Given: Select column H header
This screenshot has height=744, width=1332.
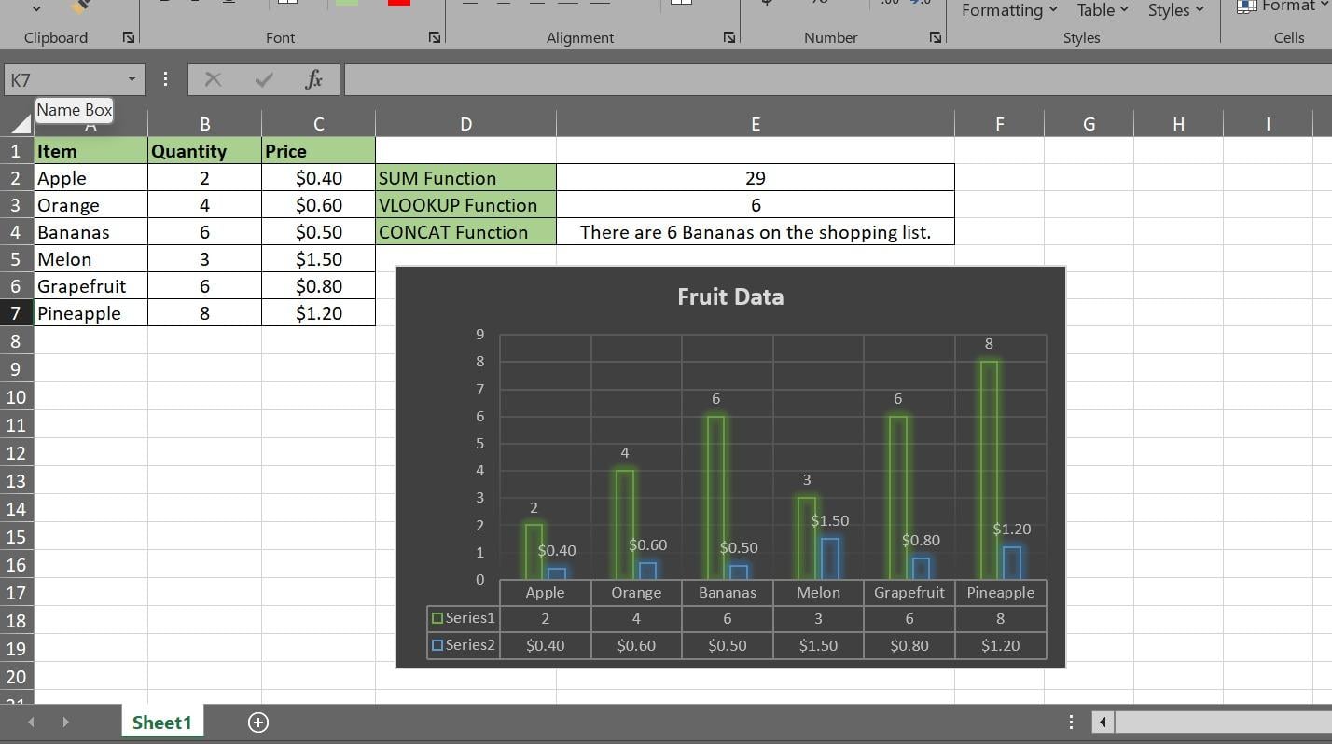Looking at the screenshot, I should point(1178,124).
